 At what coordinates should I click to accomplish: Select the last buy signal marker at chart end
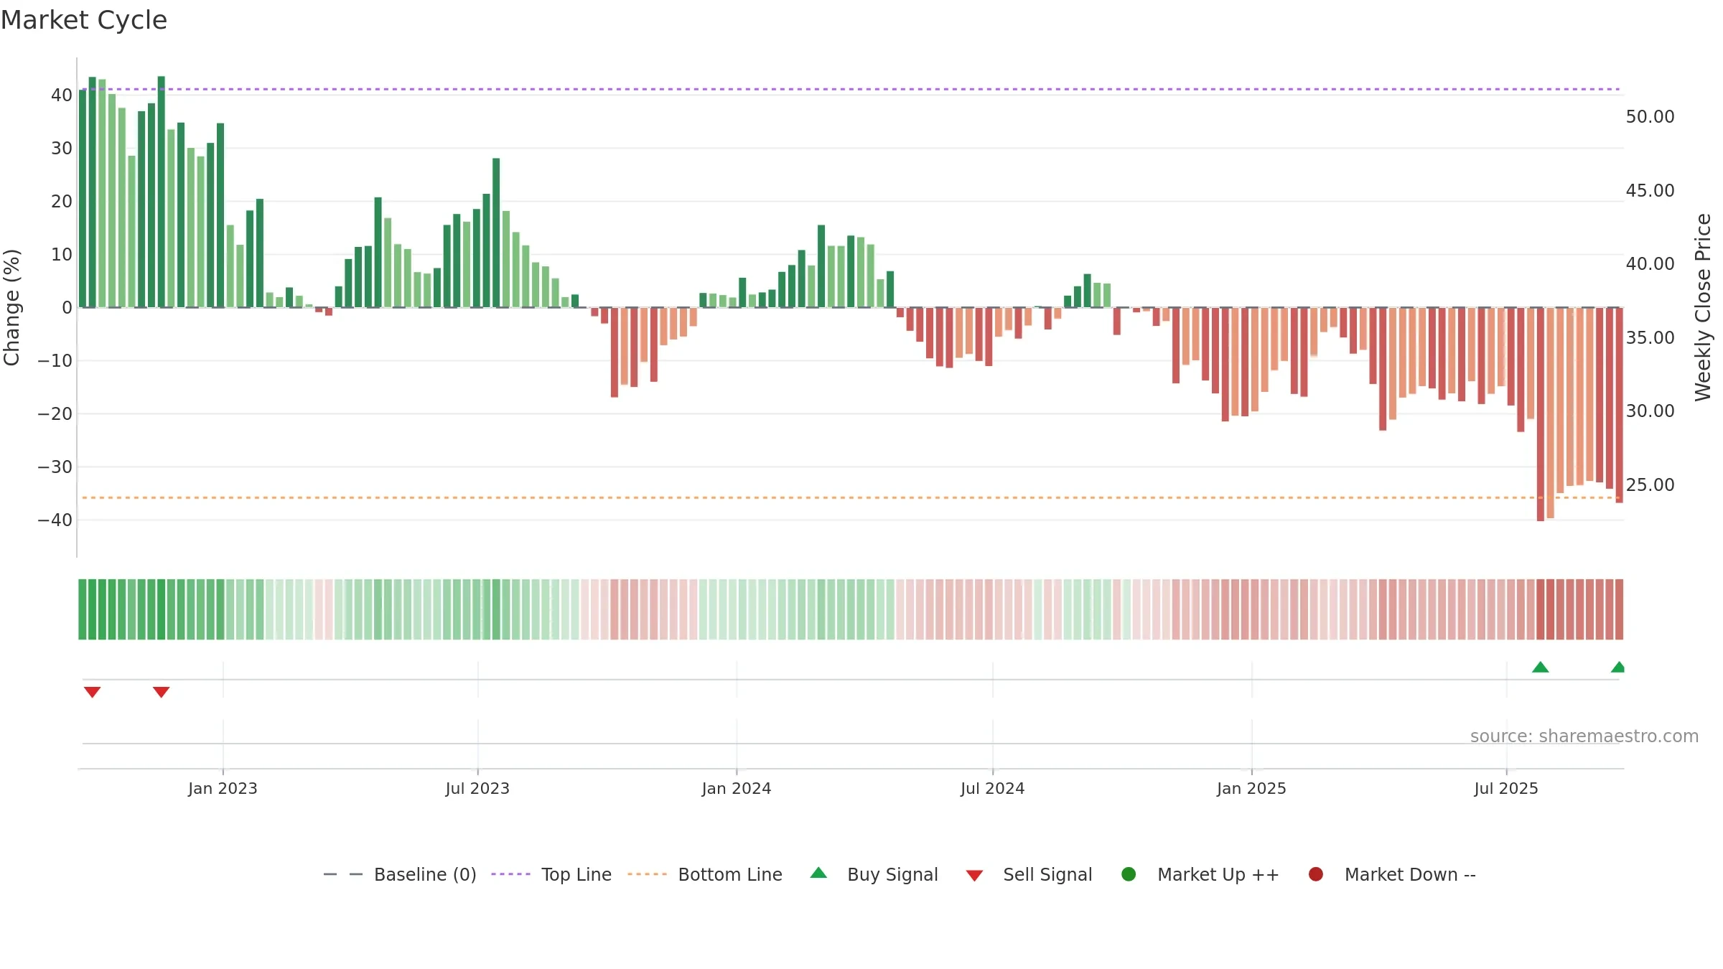[1618, 667]
